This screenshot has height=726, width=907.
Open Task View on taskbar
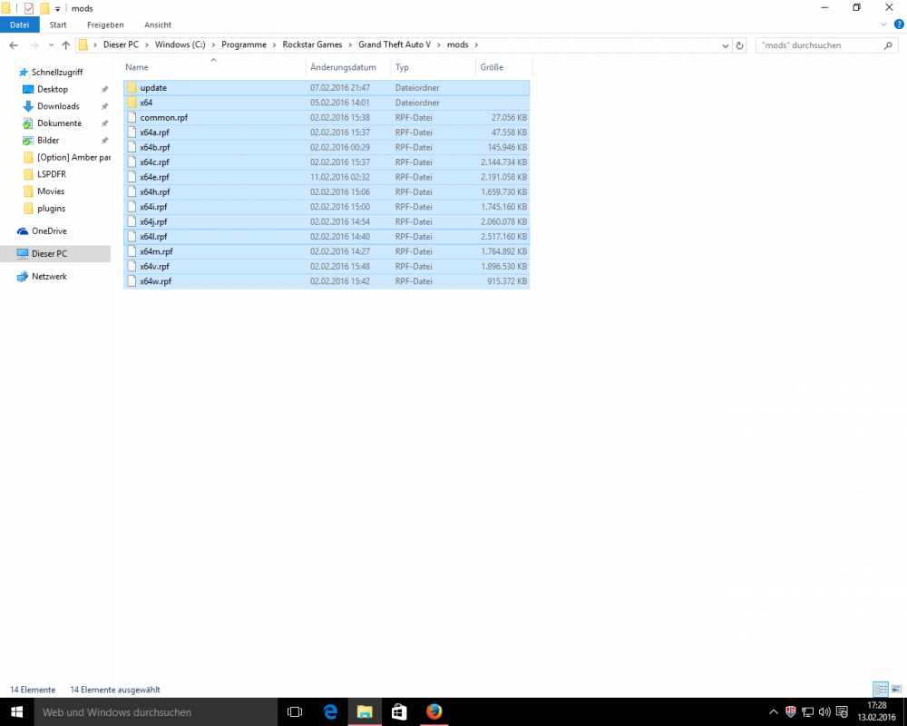click(x=295, y=712)
